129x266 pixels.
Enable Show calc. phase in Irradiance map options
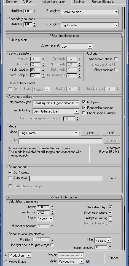pos(116,59)
